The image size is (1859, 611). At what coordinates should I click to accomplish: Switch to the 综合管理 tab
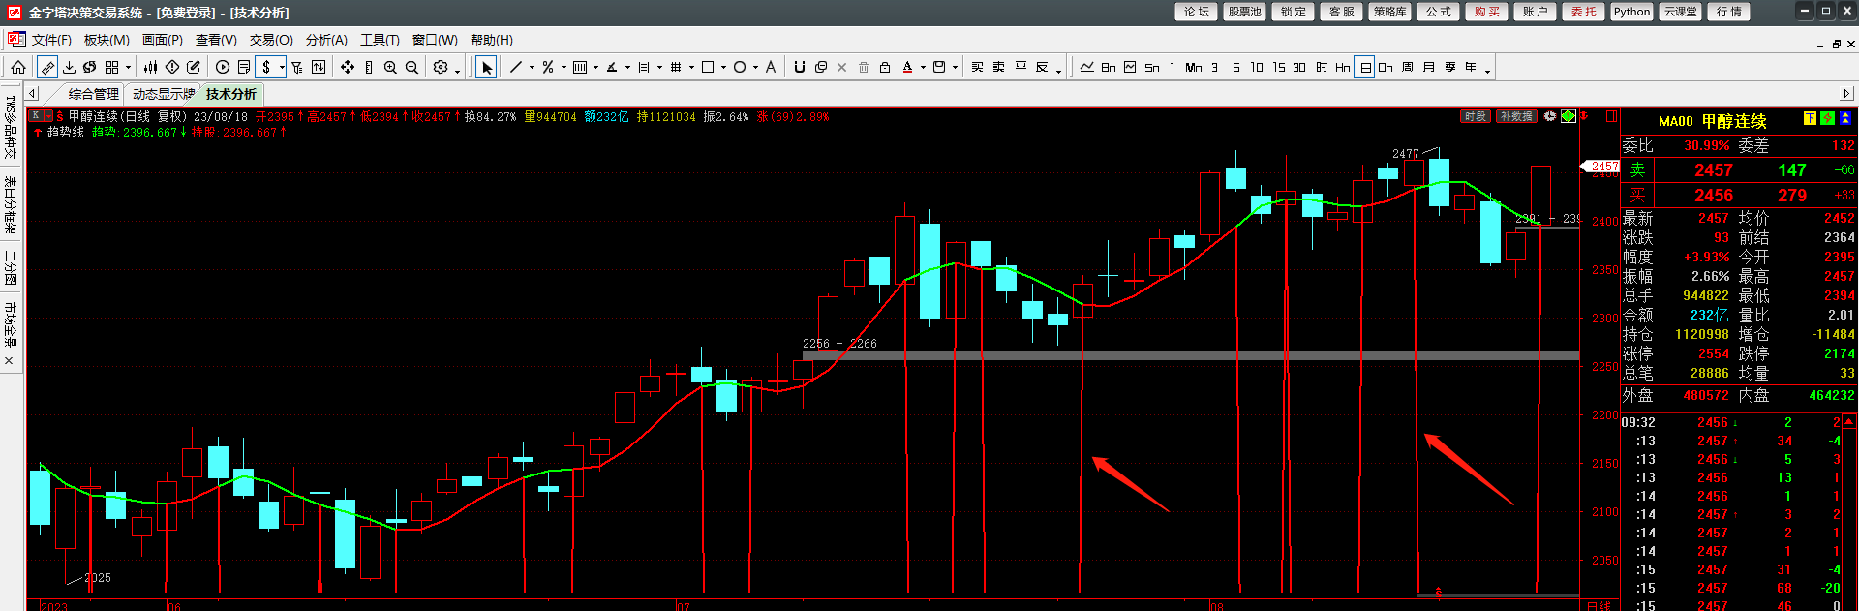tap(94, 94)
